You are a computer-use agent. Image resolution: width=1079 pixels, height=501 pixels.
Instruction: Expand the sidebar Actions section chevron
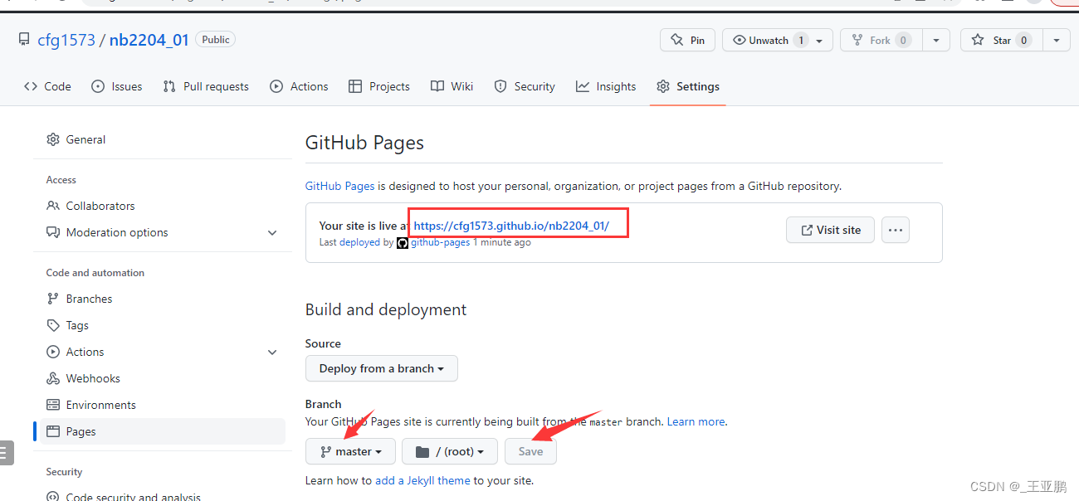pos(272,352)
